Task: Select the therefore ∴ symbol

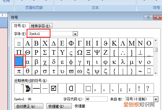Action: tap(123, 52)
